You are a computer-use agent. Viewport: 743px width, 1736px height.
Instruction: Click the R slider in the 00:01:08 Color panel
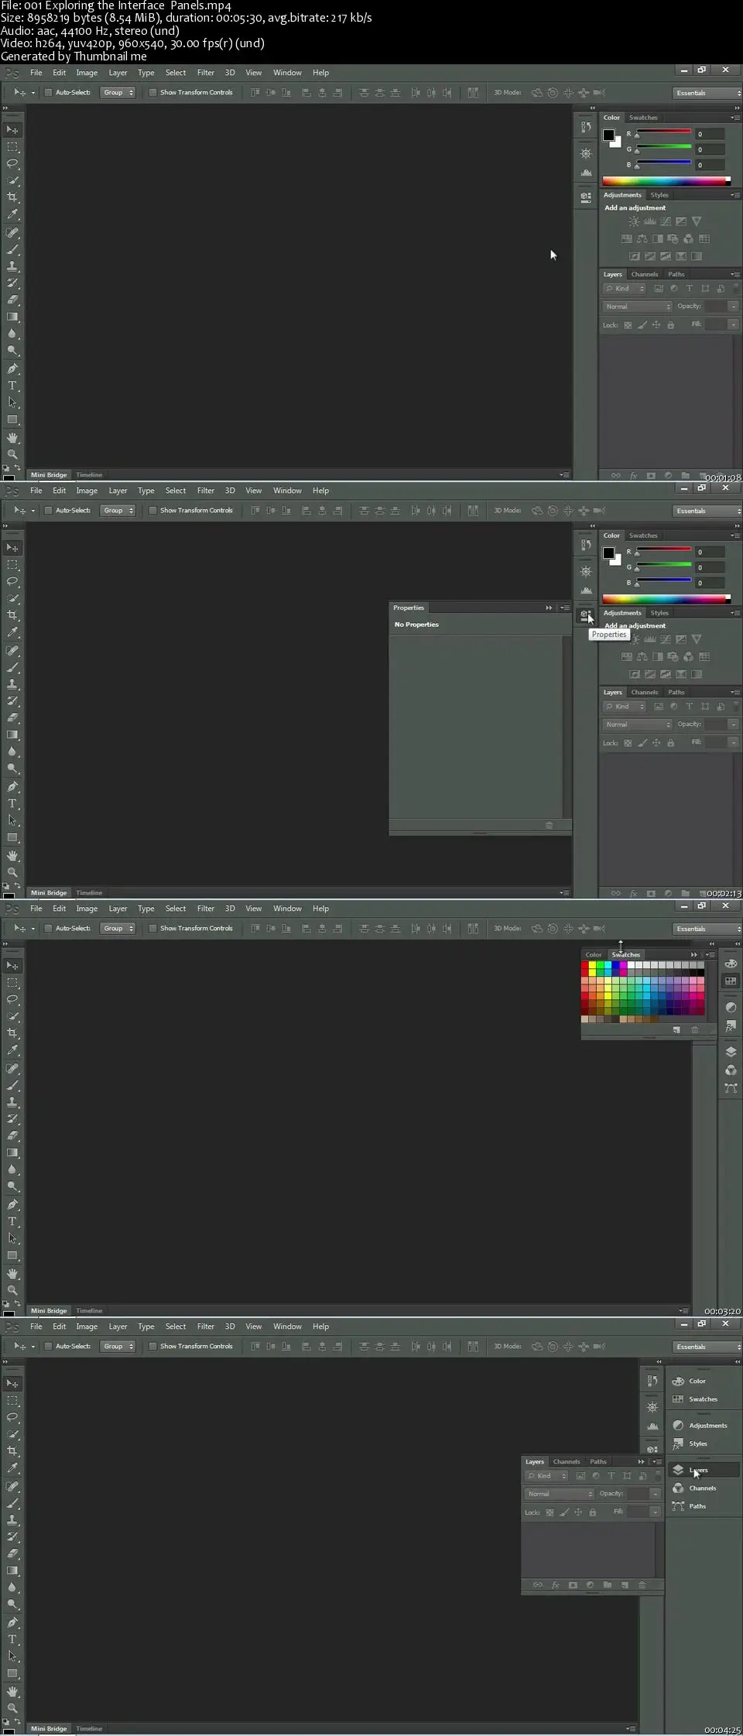click(x=663, y=133)
